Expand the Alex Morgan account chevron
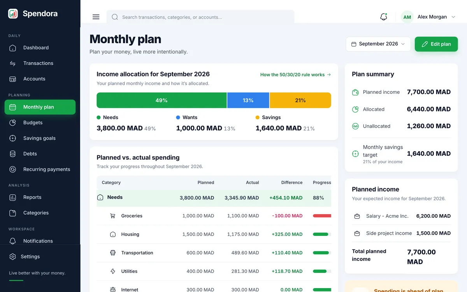 click(x=453, y=17)
